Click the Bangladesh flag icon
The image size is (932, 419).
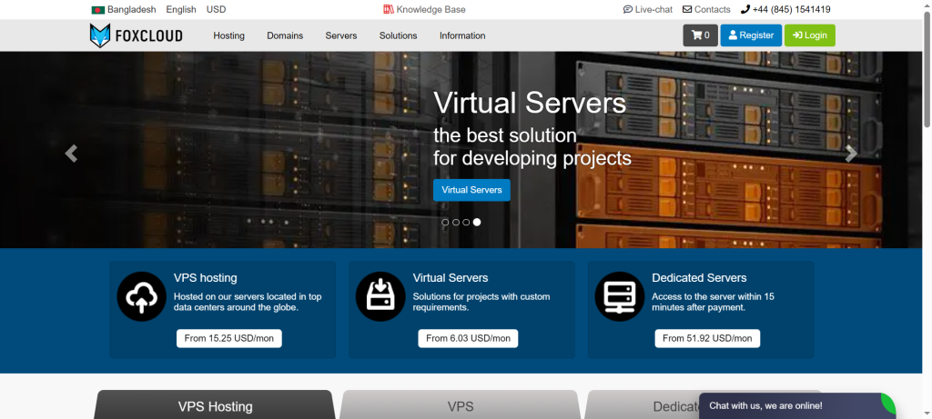tap(97, 10)
